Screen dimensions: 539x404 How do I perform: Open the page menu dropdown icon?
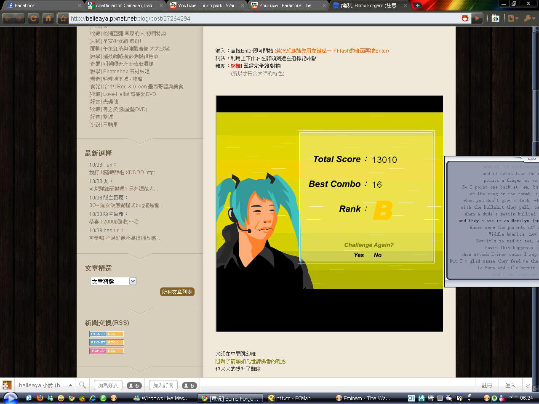[512, 19]
